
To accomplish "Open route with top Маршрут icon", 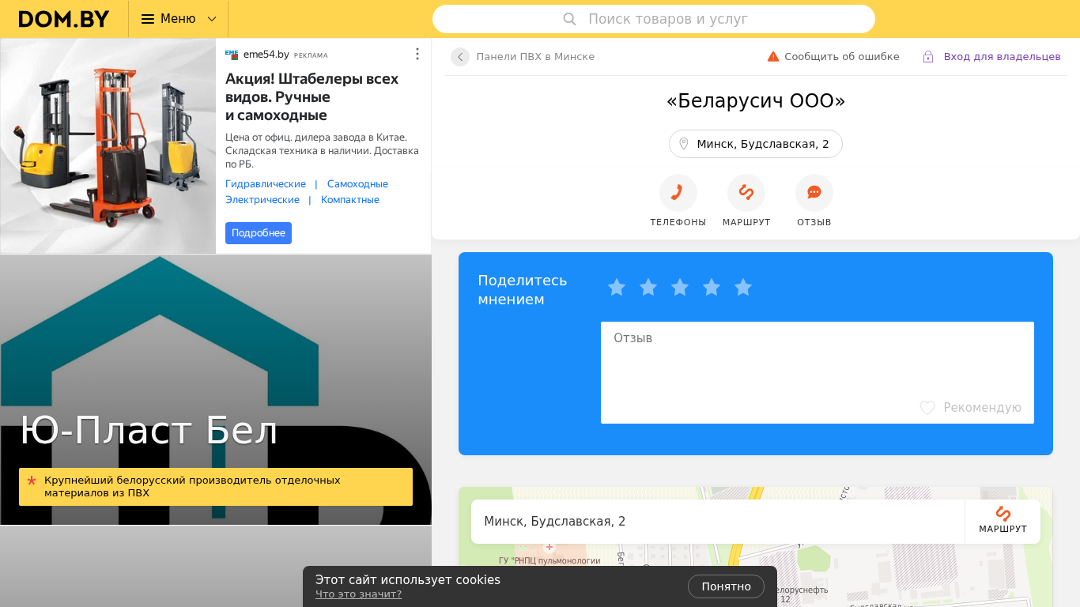I will (746, 193).
